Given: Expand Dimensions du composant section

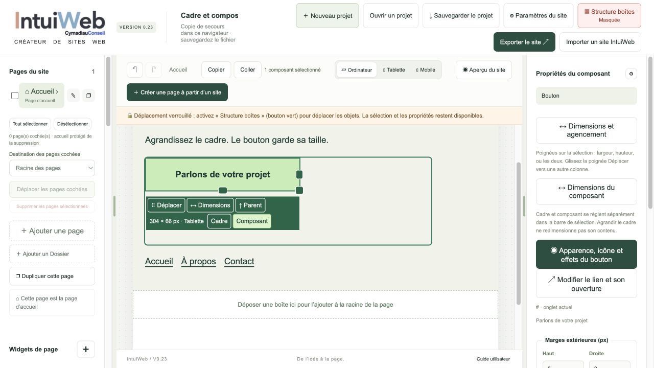Looking at the screenshot, I should click(x=587, y=192).
